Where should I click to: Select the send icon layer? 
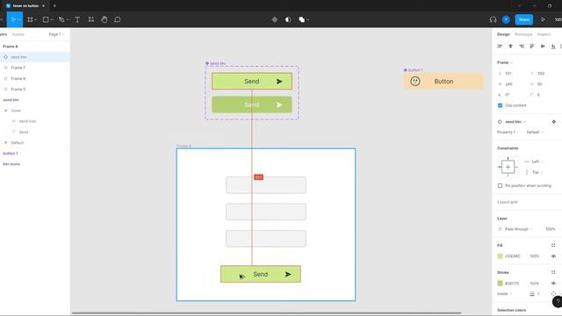(35, 121)
